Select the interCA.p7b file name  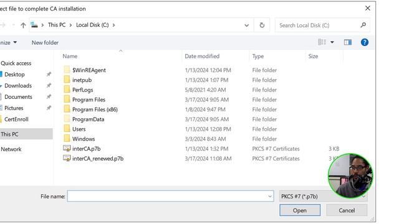pyautogui.click(x=87, y=149)
